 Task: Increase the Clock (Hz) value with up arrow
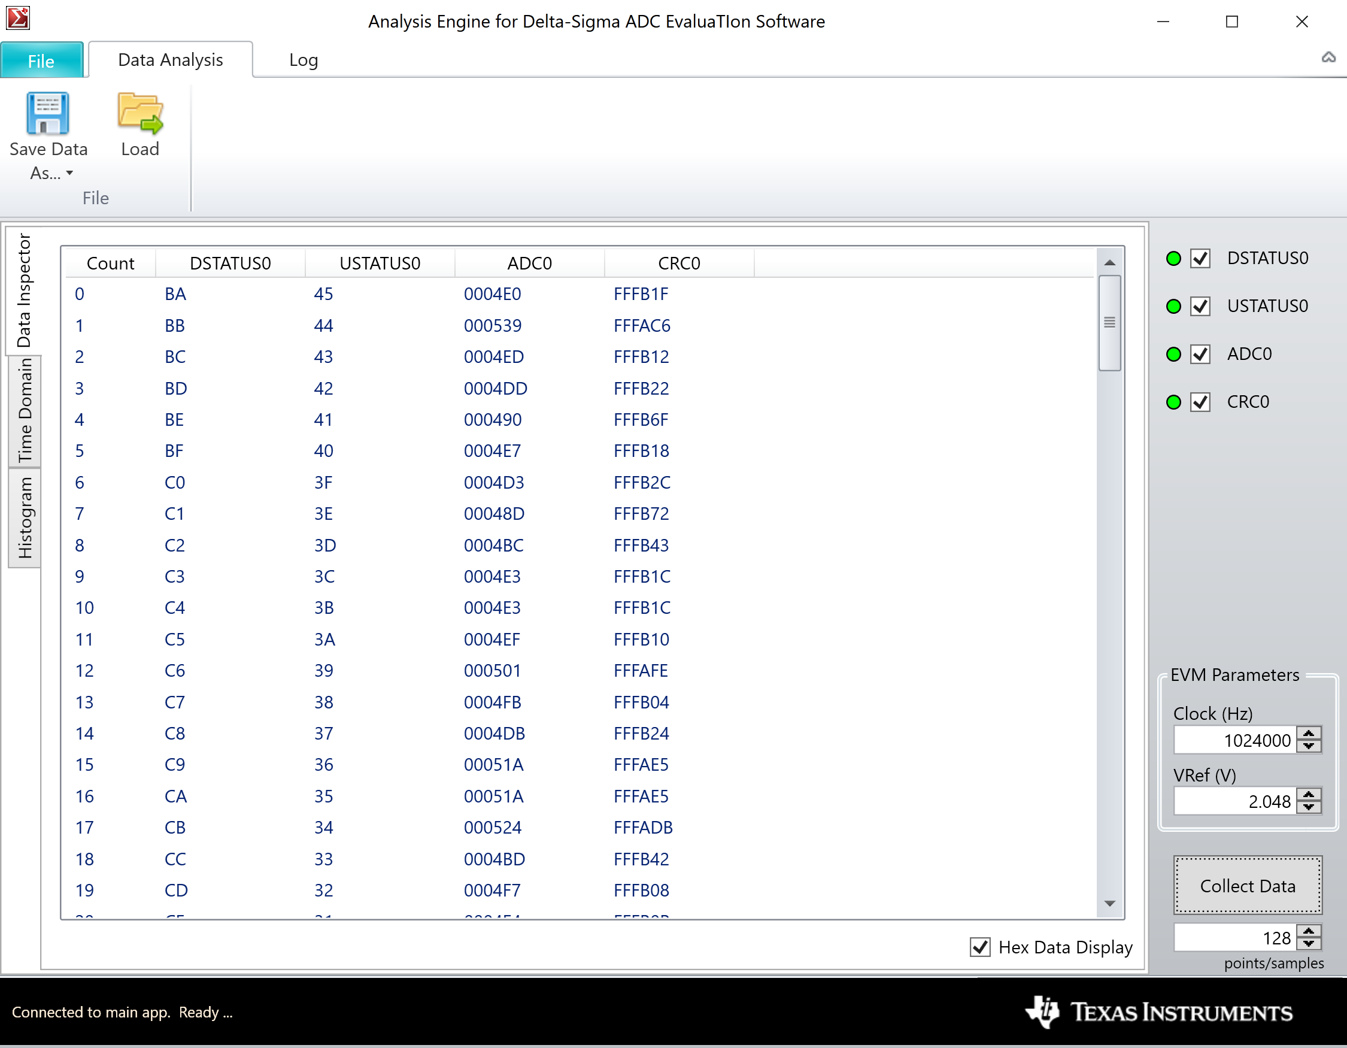point(1309,735)
